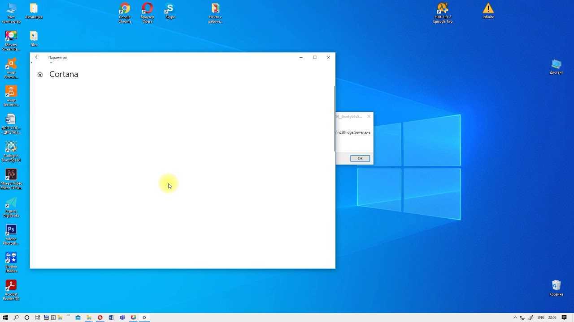
Task: Minimize the Параметры window
Action: (x=301, y=57)
